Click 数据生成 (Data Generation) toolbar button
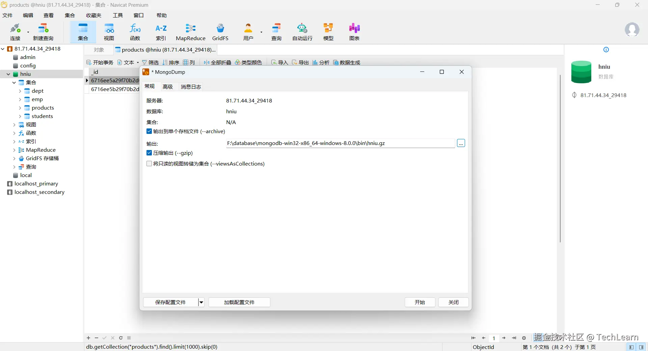Screen dimensions: 648x351 coord(347,62)
